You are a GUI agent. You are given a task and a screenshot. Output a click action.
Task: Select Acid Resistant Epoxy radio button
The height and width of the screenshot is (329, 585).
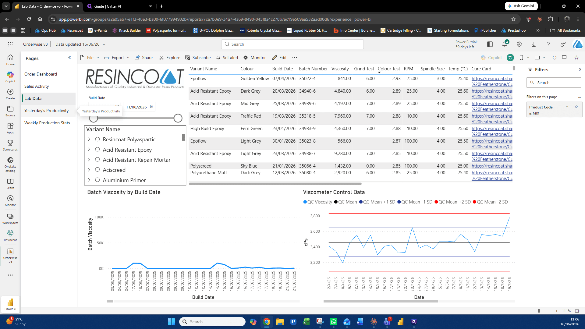click(x=97, y=150)
